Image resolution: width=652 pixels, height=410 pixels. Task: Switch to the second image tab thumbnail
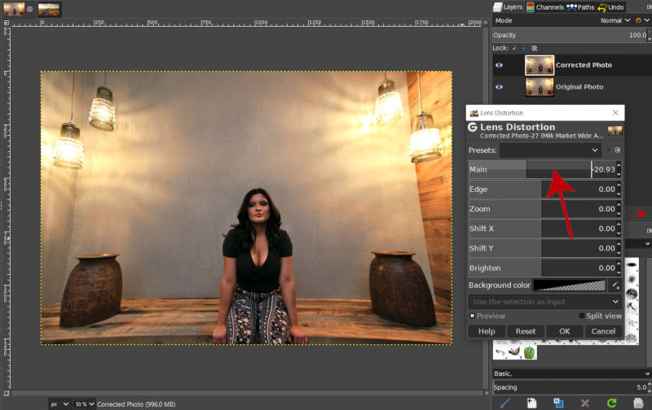click(x=49, y=9)
